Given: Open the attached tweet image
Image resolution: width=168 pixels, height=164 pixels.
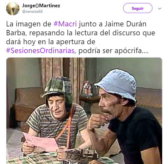Looking at the screenshot, I should pyautogui.click(x=84, y=111).
